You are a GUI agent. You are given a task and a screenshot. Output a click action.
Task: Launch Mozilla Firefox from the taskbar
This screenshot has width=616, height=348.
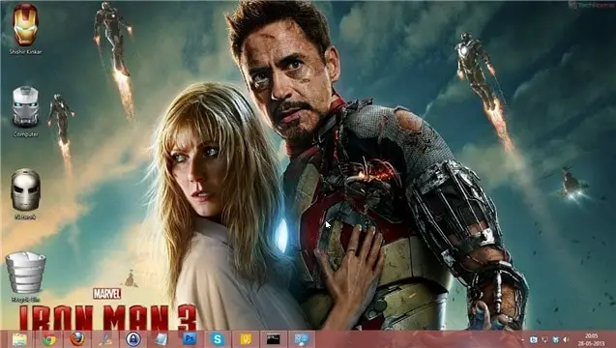point(77,339)
